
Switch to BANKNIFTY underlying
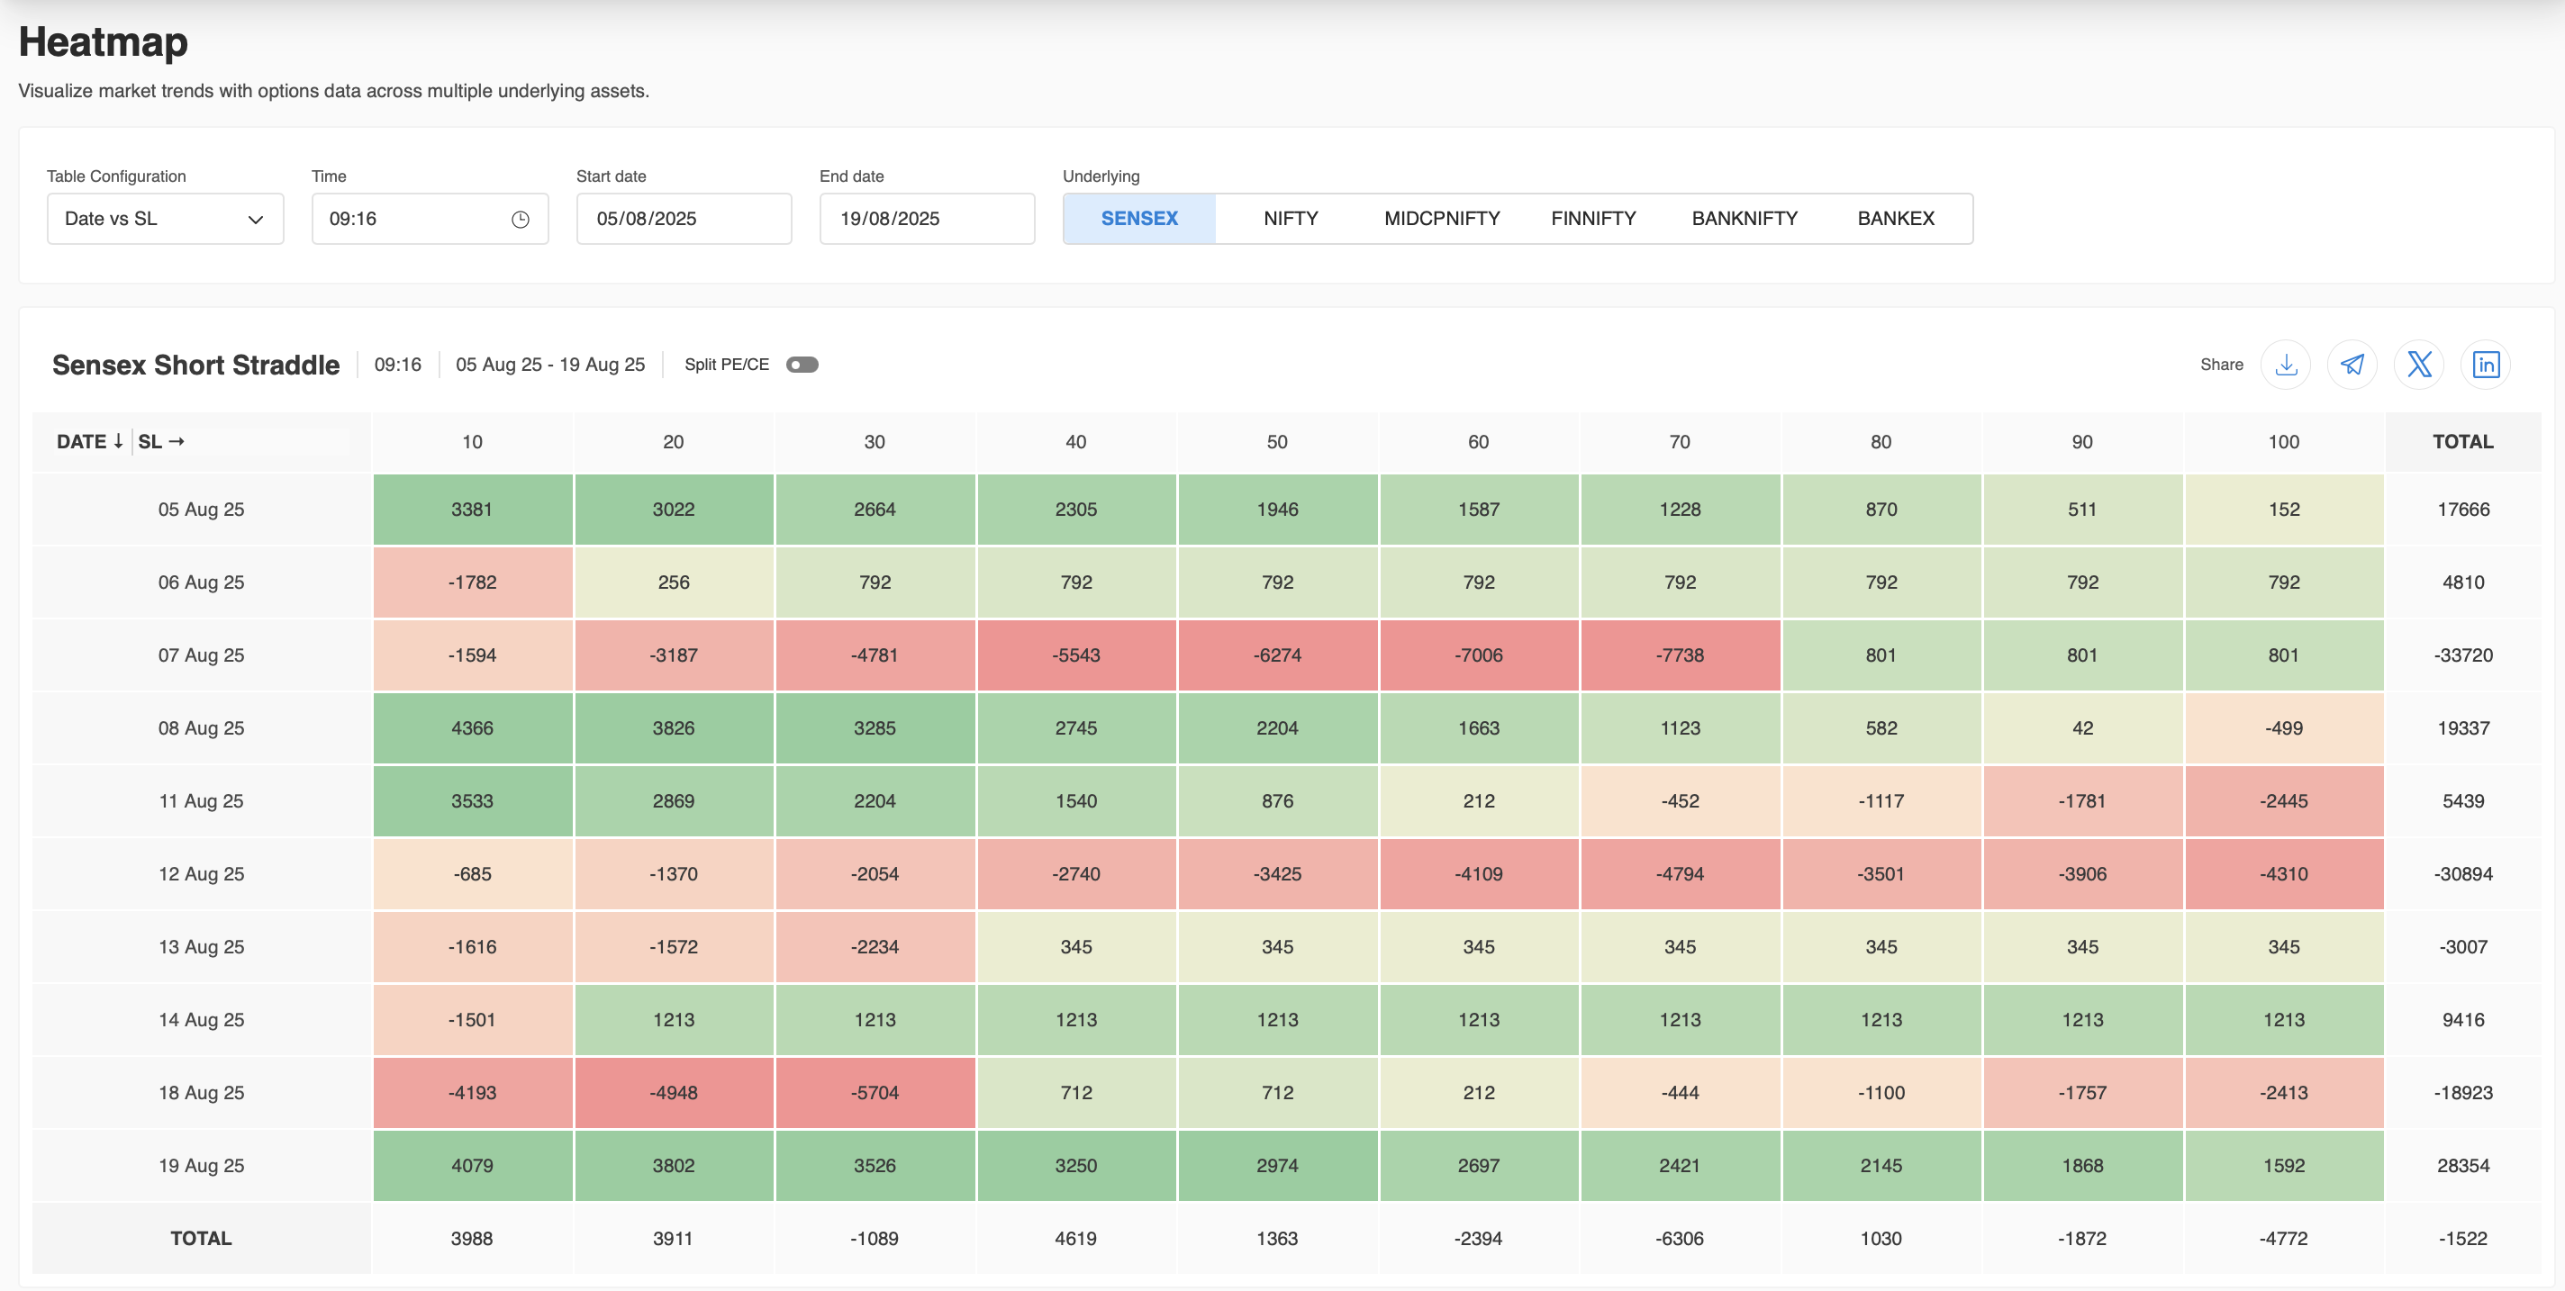(1744, 219)
